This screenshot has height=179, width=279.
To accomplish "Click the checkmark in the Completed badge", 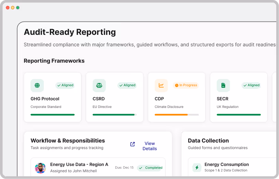I will 141,168.
